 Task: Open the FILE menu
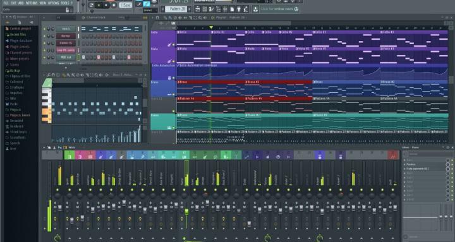[x=6, y=3]
